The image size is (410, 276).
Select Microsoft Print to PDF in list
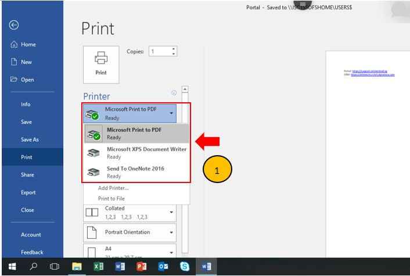[136, 134]
